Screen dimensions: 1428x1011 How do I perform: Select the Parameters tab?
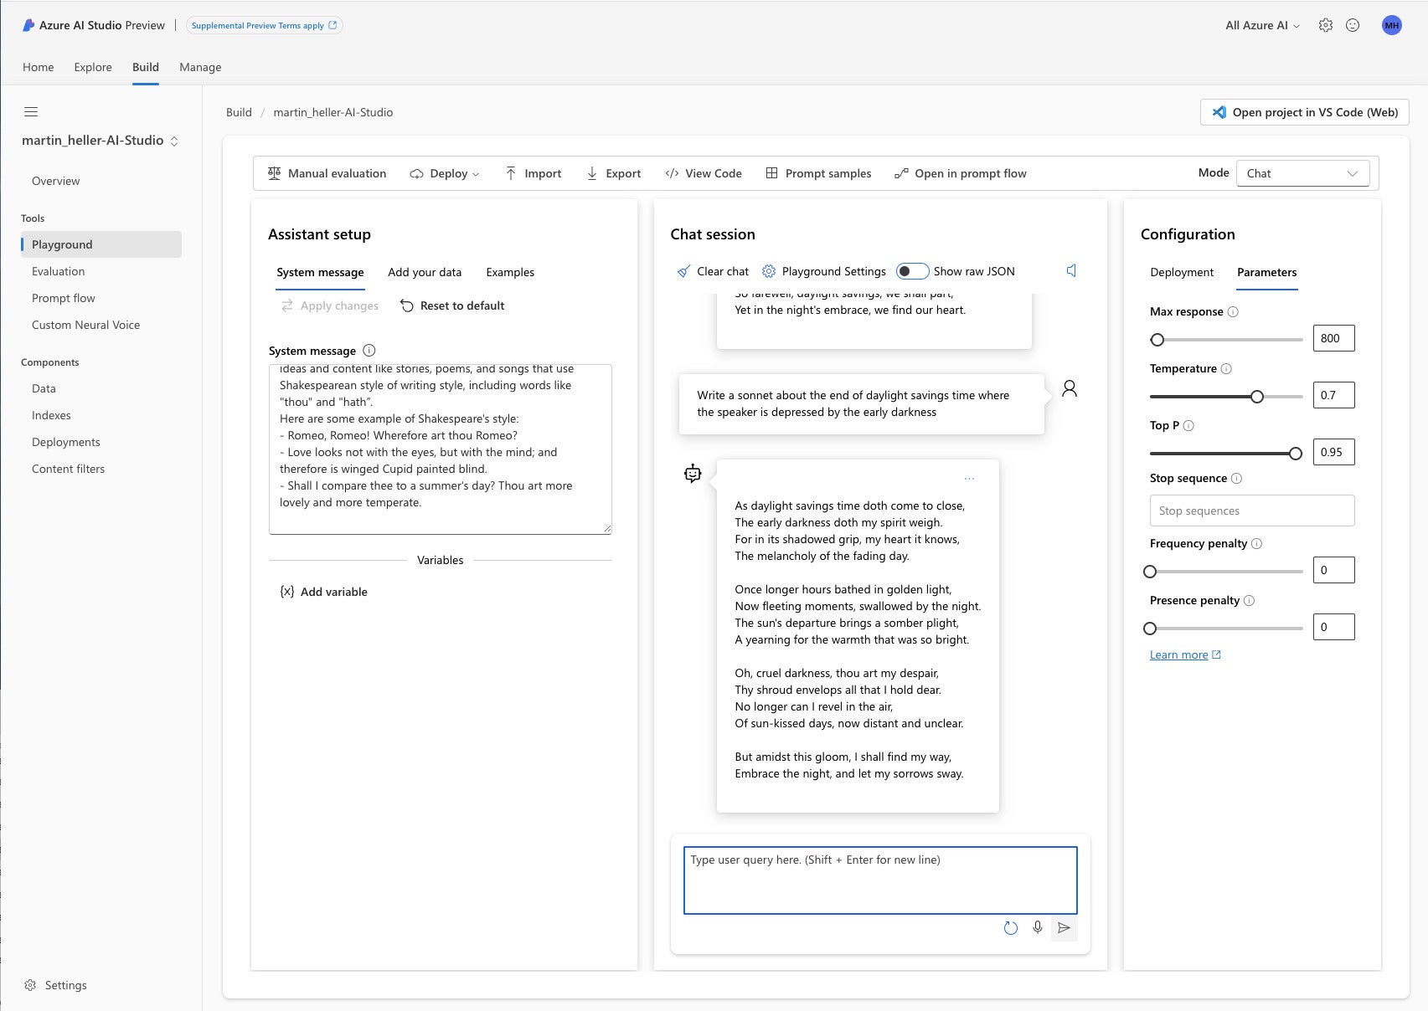pyautogui.click(x=1266, y=272)
